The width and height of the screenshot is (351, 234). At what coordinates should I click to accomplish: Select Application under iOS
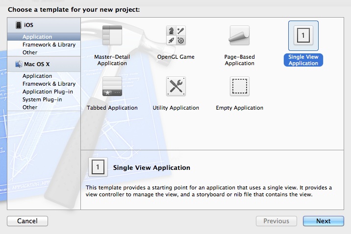click(44, 37)
